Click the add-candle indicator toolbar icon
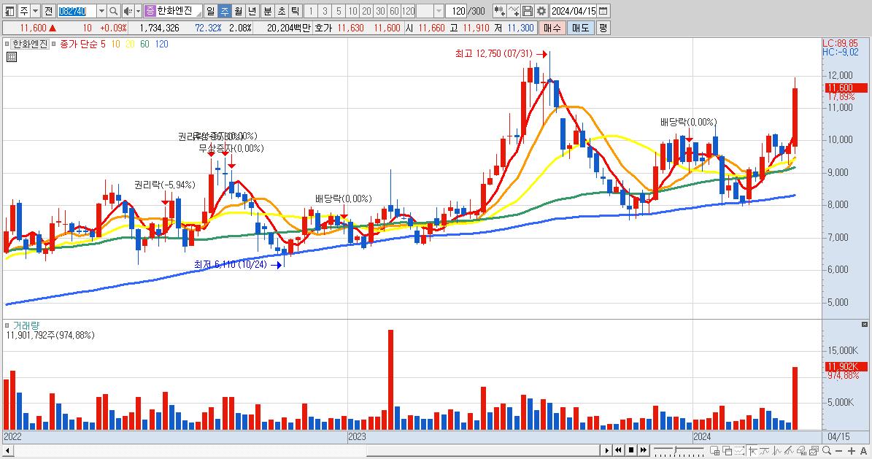This screenshot has height=459, width=872. pos(499,10)
